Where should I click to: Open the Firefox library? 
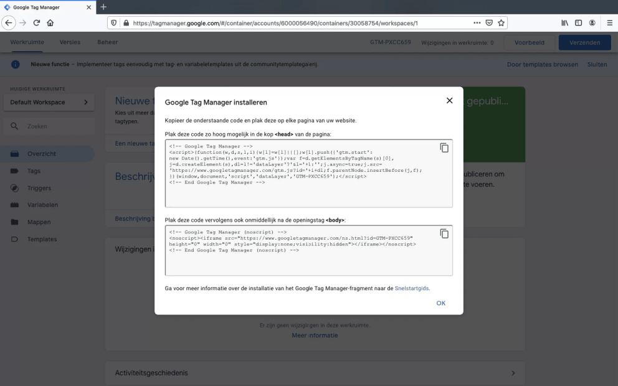coord(565,23)
